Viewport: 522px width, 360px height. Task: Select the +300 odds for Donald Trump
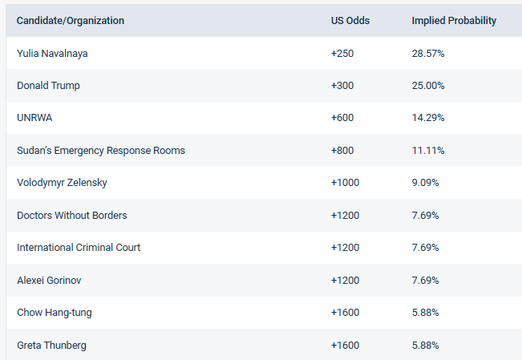[x=342, y=85]
